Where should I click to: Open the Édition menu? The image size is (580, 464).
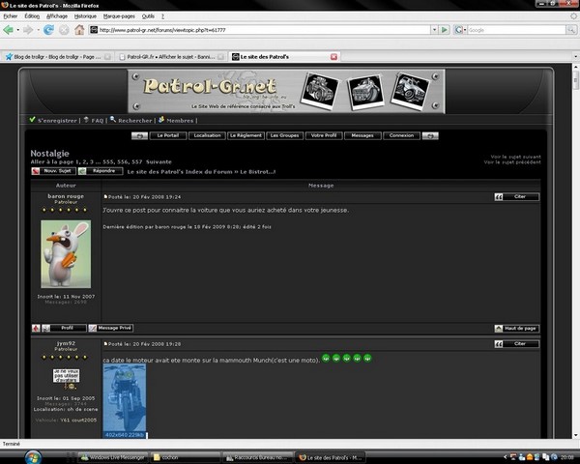click(32, 16)
